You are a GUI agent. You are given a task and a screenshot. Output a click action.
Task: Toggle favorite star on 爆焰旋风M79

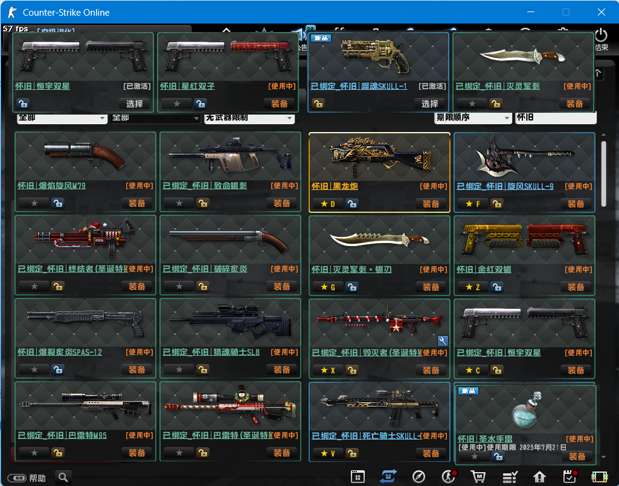coord(34,203)
